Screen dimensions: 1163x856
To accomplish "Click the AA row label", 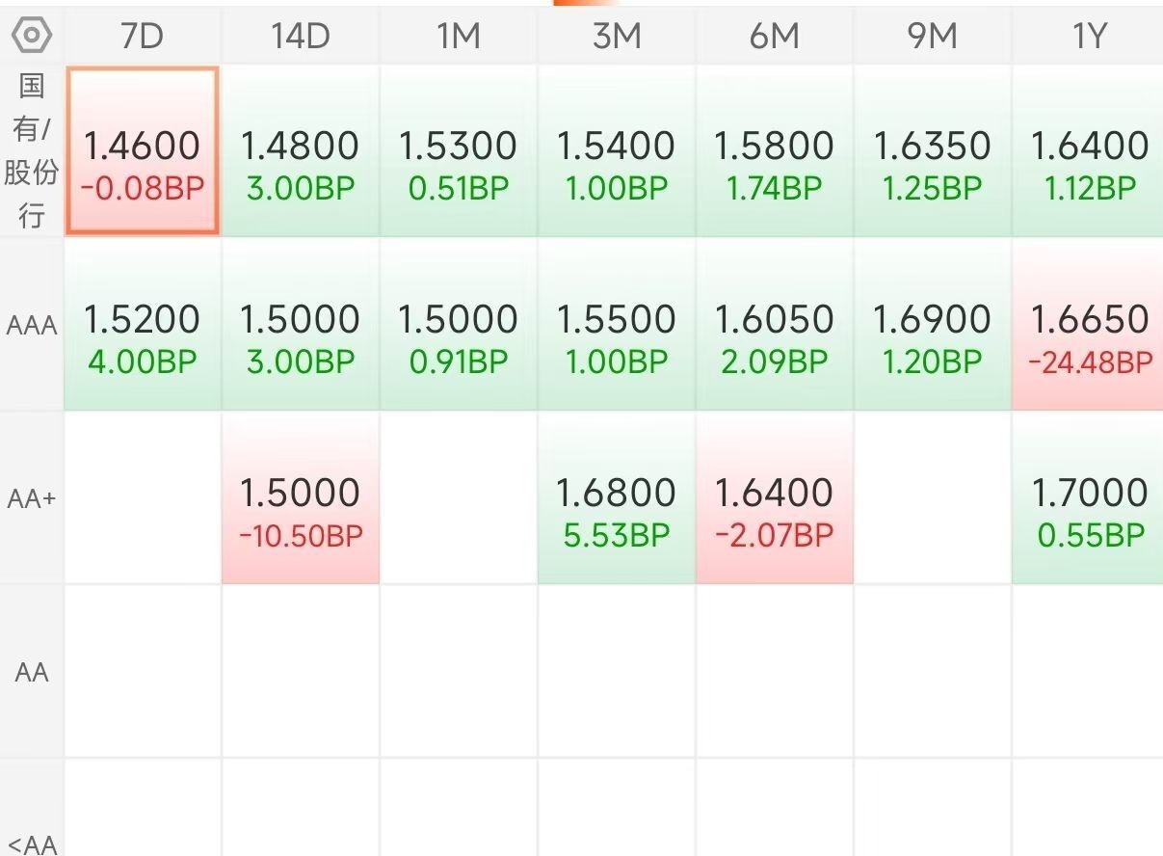I will point(32,672).
